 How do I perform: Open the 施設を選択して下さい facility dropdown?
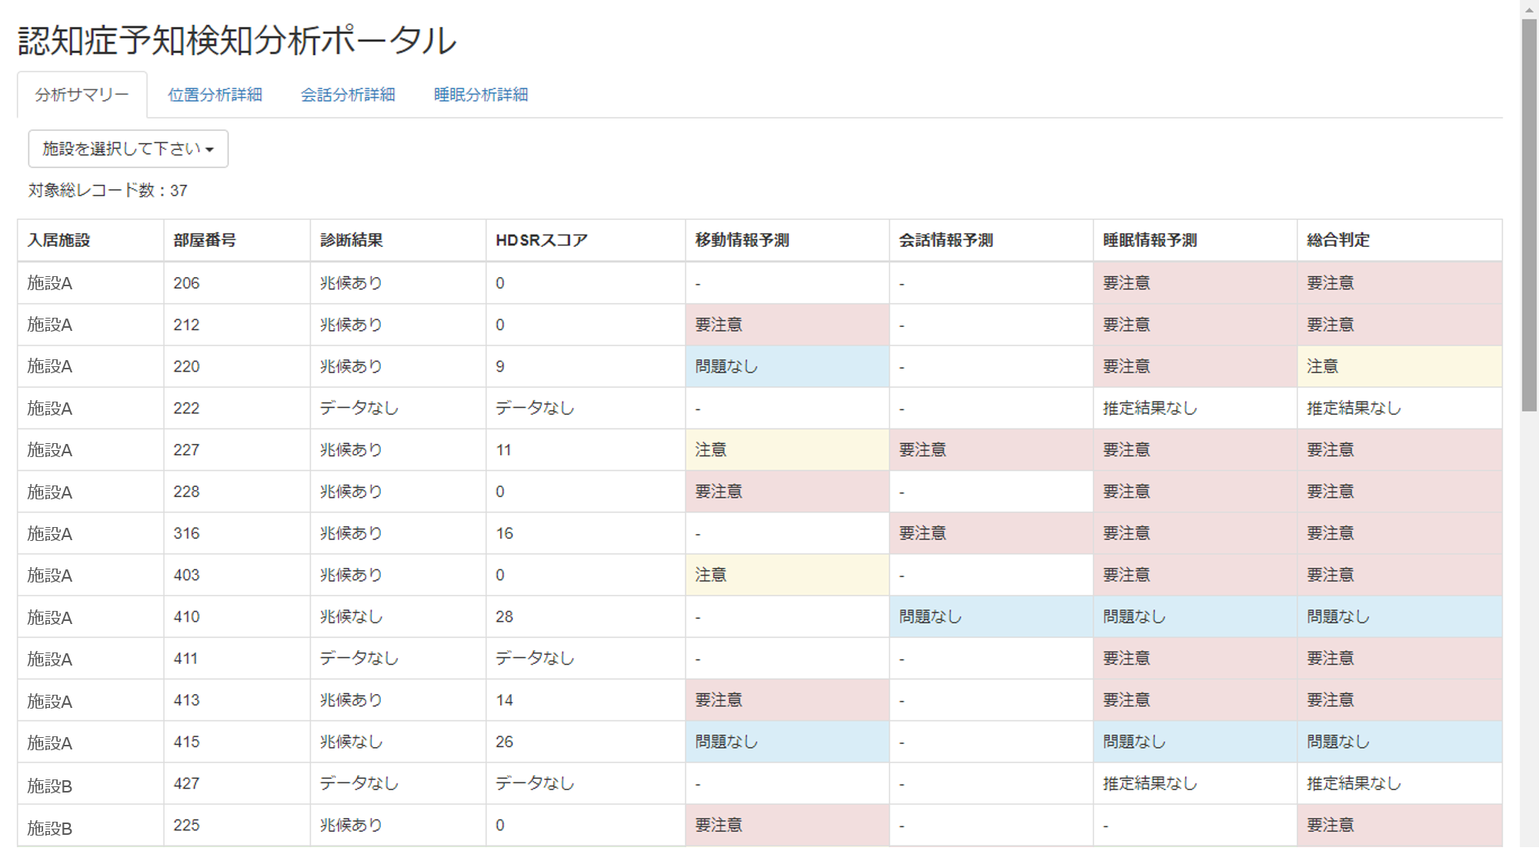point(128,149)
